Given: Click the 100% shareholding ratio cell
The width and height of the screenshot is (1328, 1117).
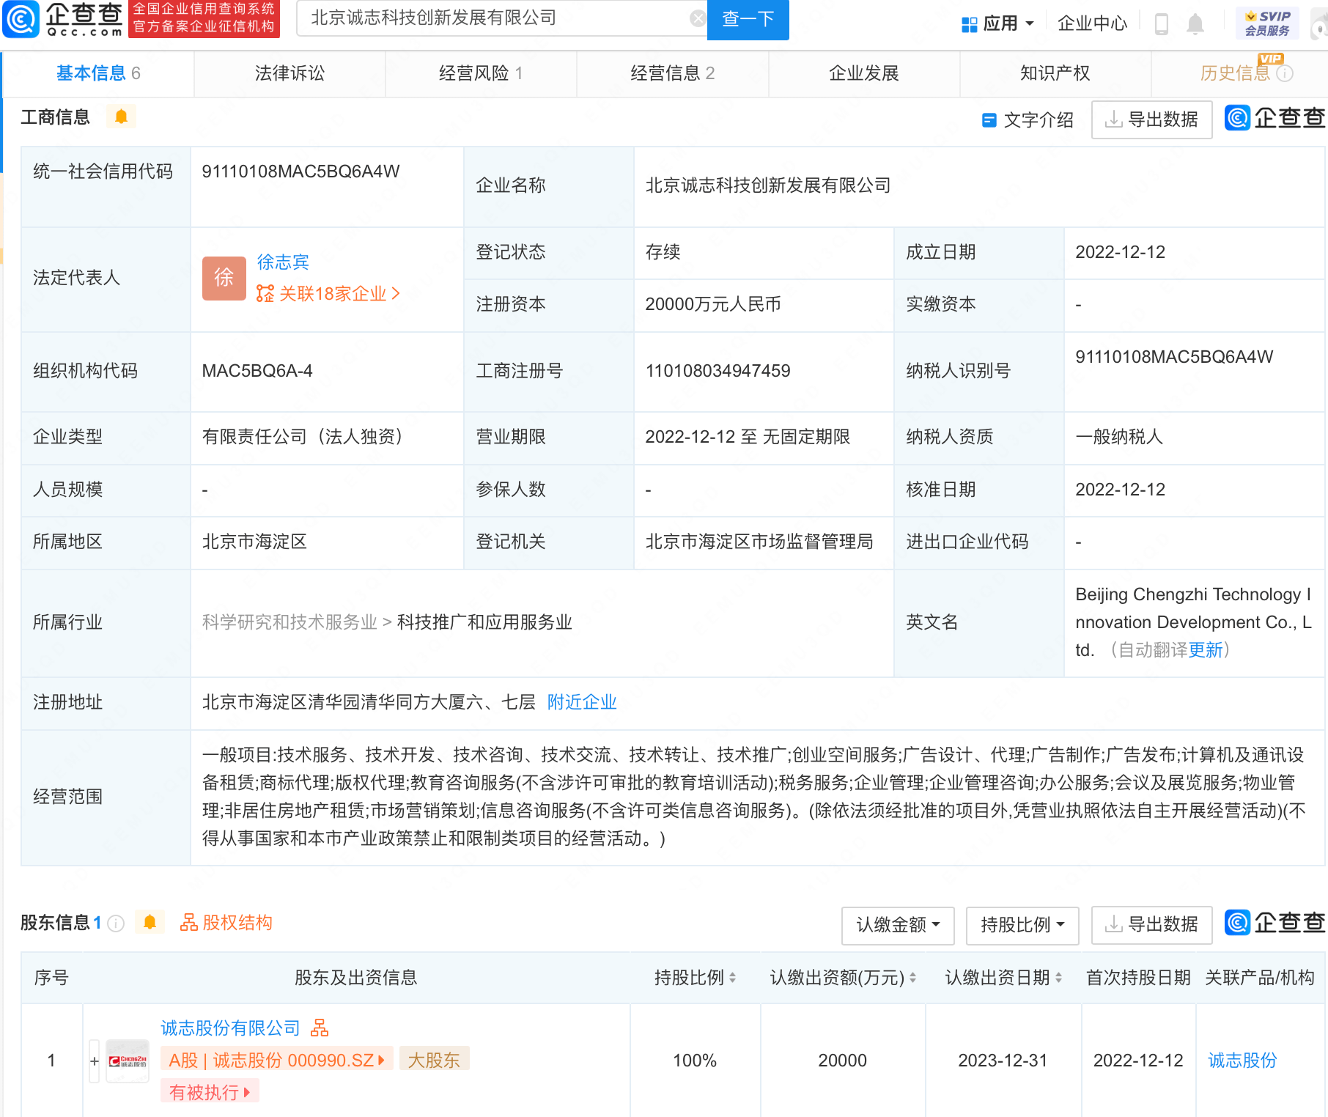Looking at the screenshot, I should (695, 1061).
